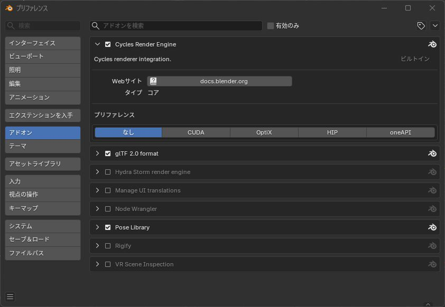Open the アセットライブラリ section
The image size is (445, 307).
click(x=43, y=164)
